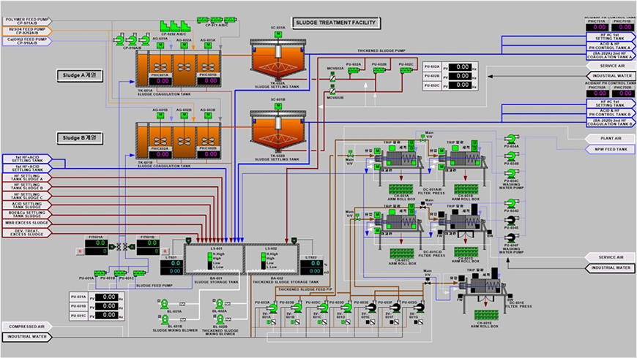Follow the MBR Excess Sludge link
The height and width of the screenshot is (358, 637).
point(29,221)
